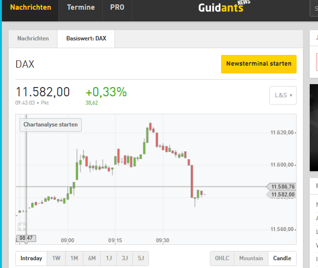
Task: Set chart range to 1M
Action: pos(74,258)
